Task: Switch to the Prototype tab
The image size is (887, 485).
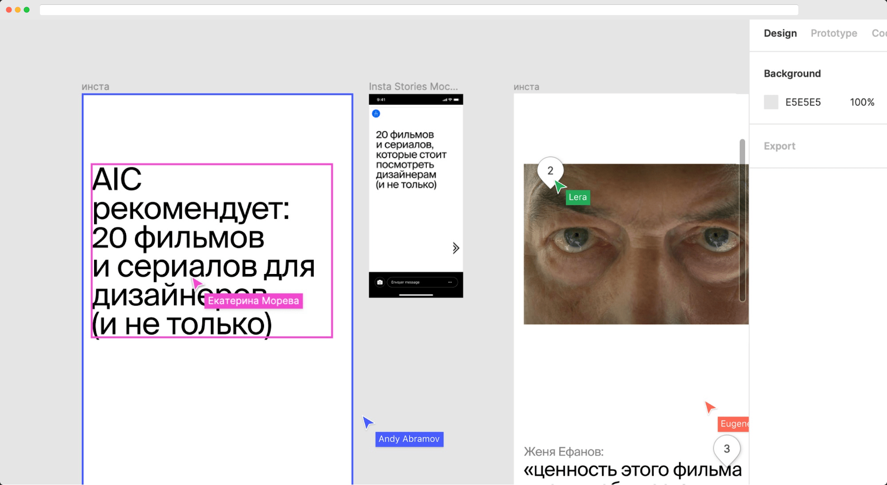Action: click(833, 33)
